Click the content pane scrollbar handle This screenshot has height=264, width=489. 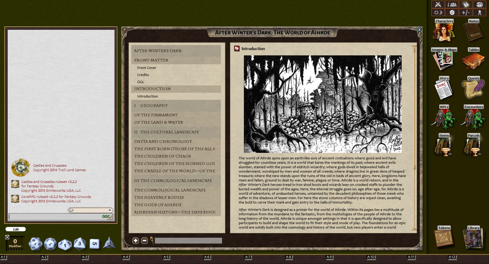(x=414, y=168)
